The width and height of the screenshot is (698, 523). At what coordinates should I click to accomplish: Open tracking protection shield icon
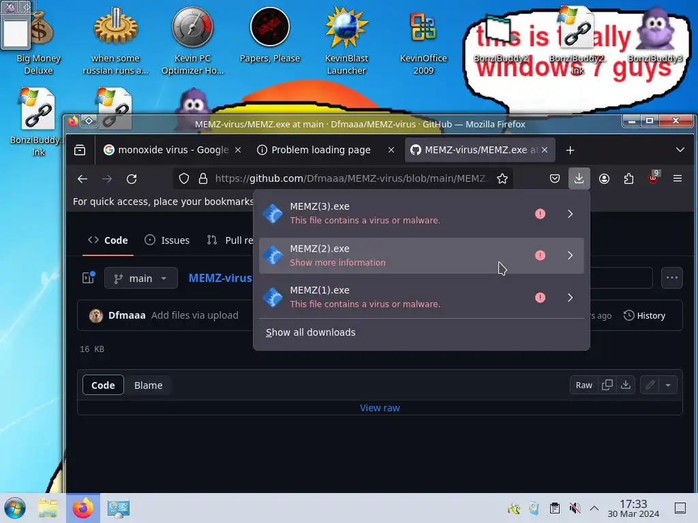[x=184, y=179]
